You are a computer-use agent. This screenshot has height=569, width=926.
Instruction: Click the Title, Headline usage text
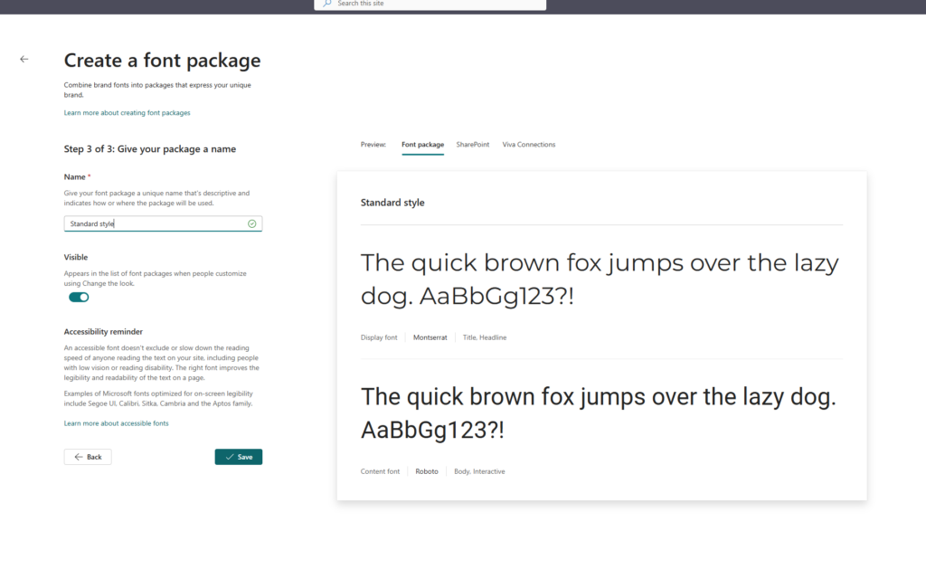click(x=485, y=338)
